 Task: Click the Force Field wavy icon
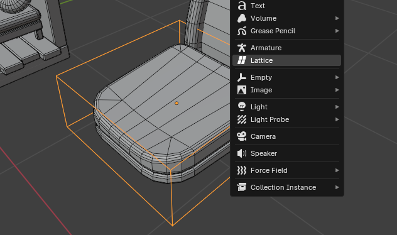(x=242, y=170)
